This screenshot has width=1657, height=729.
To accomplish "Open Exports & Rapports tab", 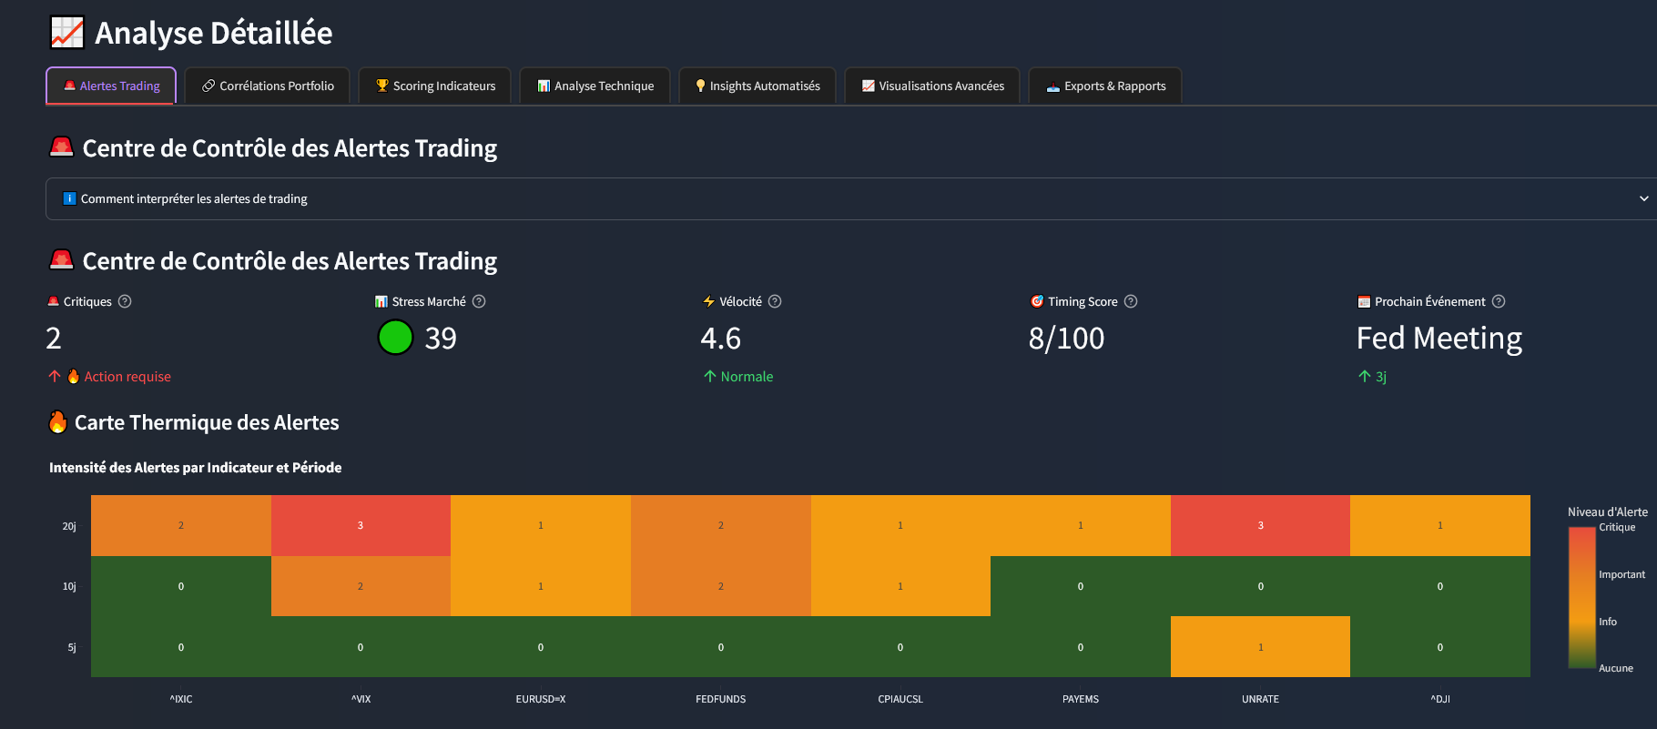I will [1105, 86].
